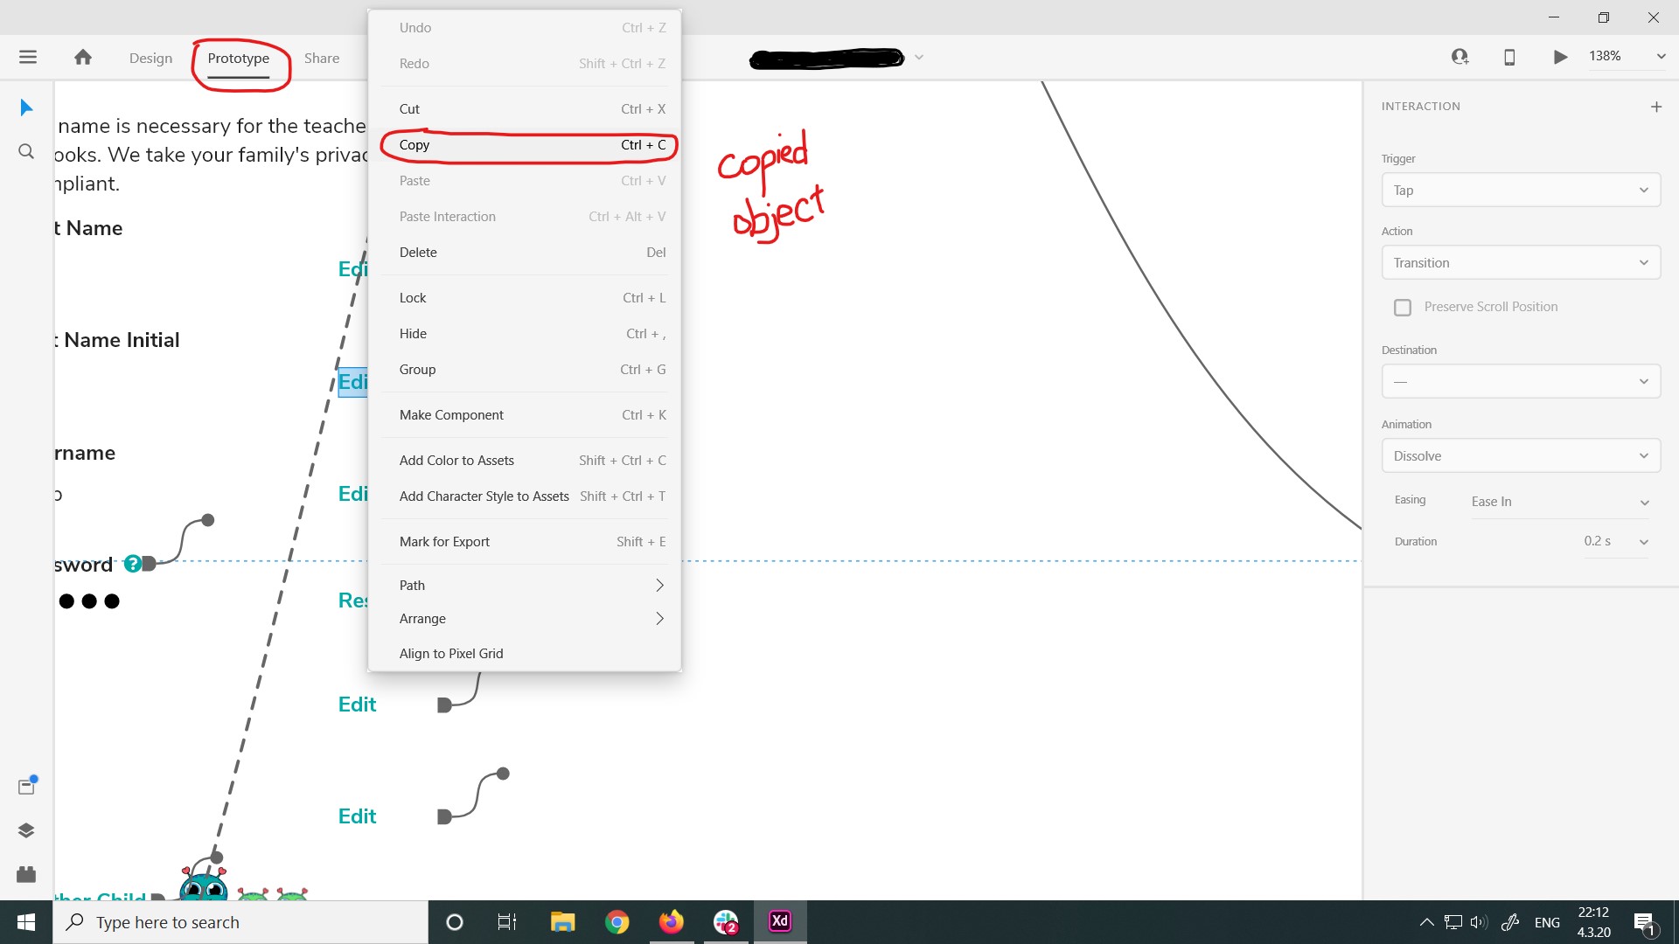Screen dimensions: 1679x944
Task: Open the Plugins panel icon
Action: 26,874
